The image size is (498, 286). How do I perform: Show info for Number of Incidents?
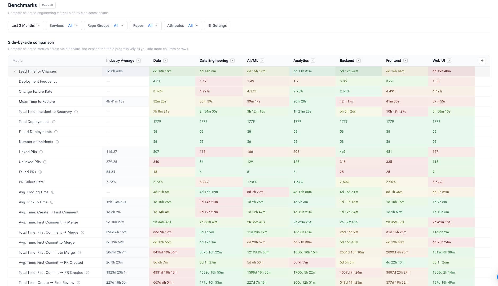pyautogui.click(x=57, y=142)
